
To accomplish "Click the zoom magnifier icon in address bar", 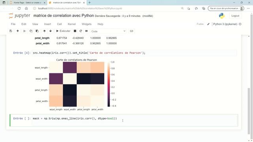I will [182, 8].
